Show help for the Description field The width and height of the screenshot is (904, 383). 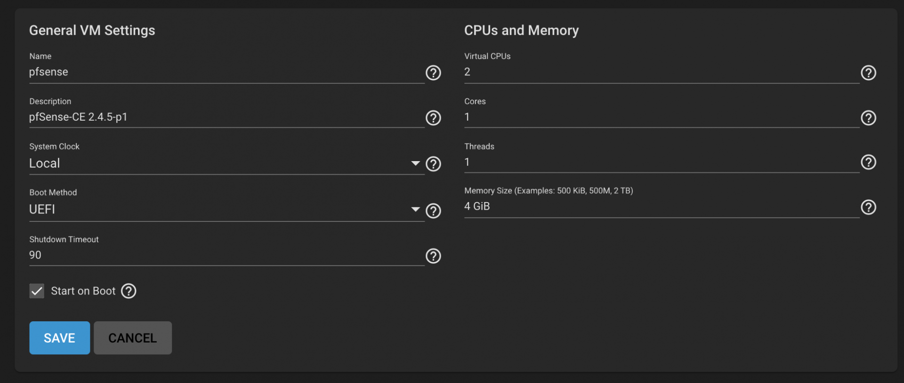(433, 118)
